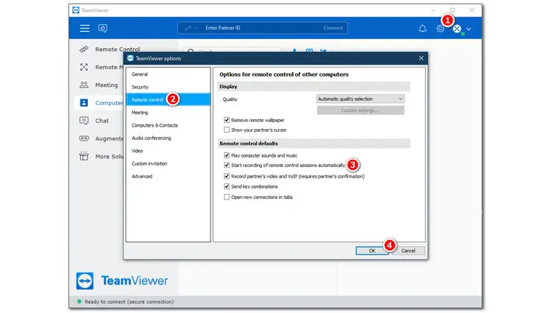Click the TeamViewer icon in main title bar
This screenshot has width=544, height=313.
[75, 10]
